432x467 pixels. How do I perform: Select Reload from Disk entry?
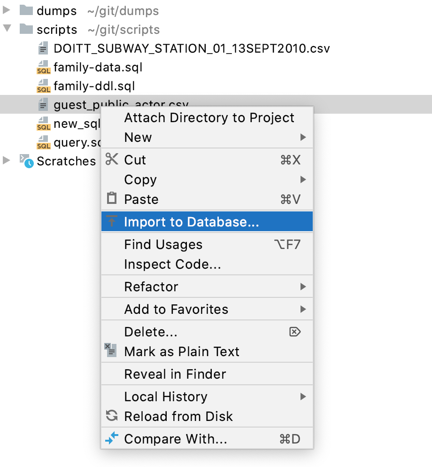pos(207,416)
